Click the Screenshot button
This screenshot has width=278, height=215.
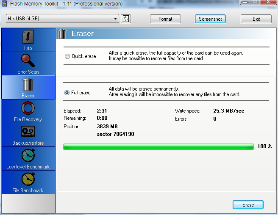210,19
